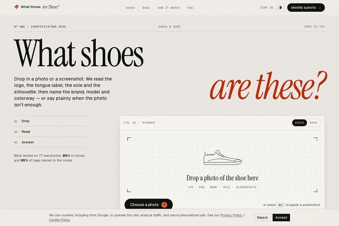Reject the cookie consent
The height and width of the screenshot is (226, 339).
point(262,218)
